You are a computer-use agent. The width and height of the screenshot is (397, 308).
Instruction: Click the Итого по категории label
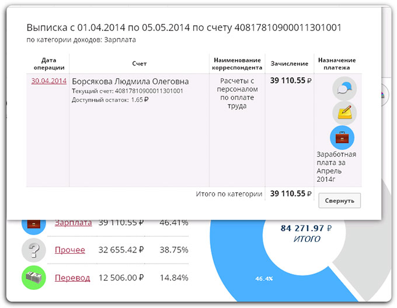click(x=229, y=194)
